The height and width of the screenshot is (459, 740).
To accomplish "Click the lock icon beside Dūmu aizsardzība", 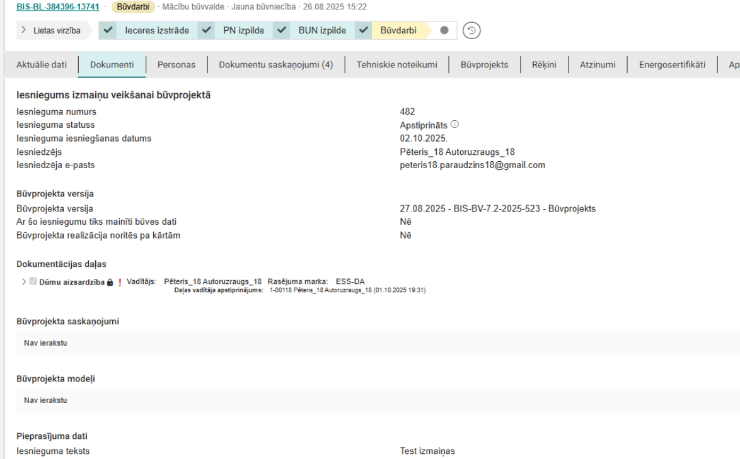I will coord(110,282).
